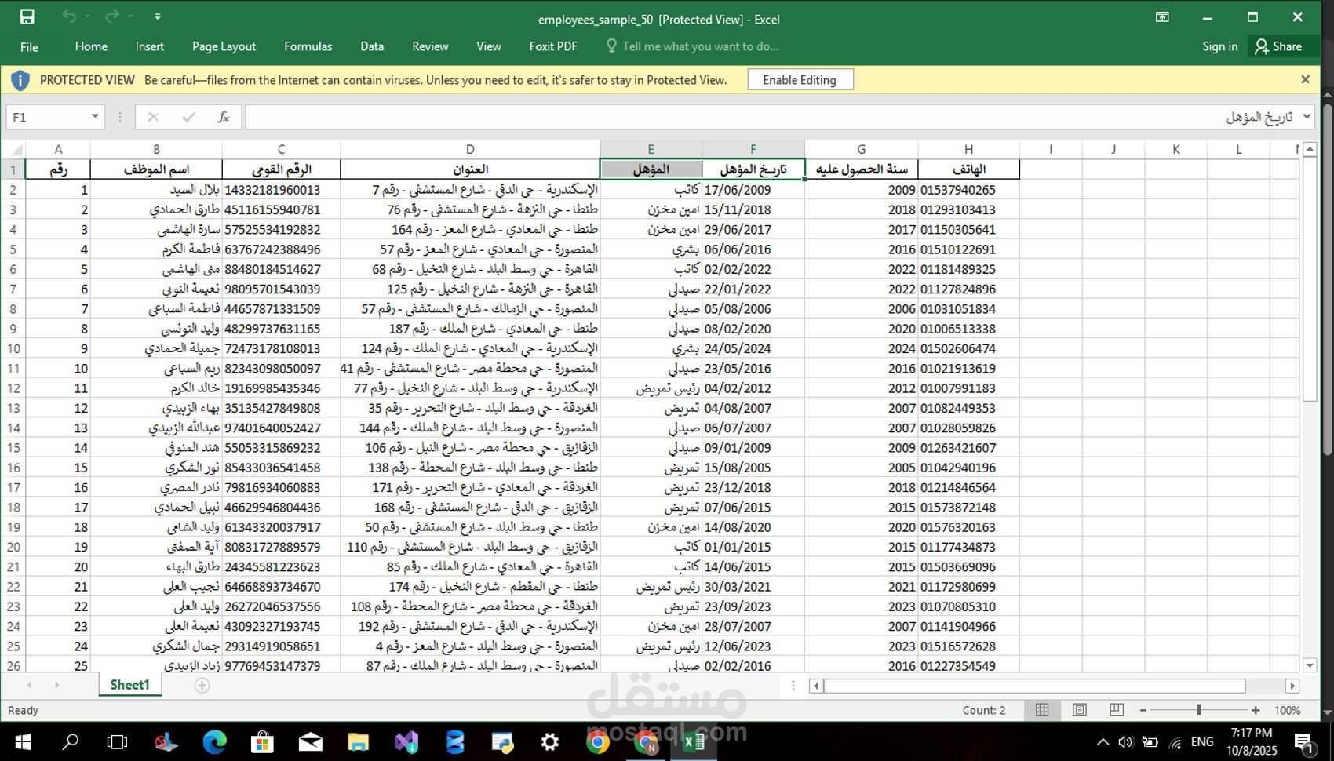Image resolution: width=1334 pixels, height=761 pixels.
Task: Open the Name Box dropdown arrow
Action: (x=95, y=117)
